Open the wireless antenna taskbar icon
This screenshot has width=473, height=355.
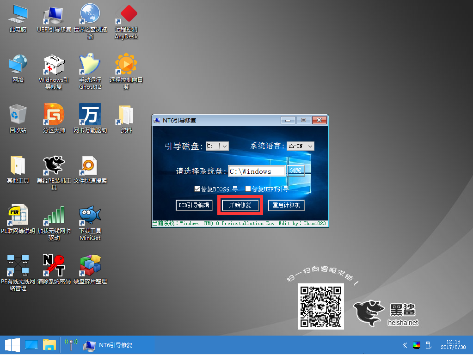[x=71, y=345]
